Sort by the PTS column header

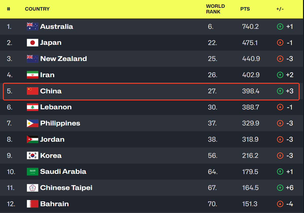click(245, 9)
